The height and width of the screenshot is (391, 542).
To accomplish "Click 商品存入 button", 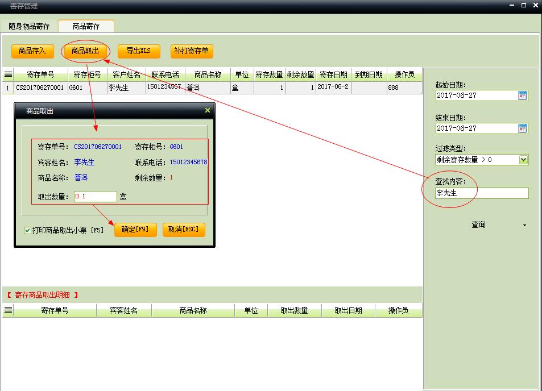I will [32, 51].
